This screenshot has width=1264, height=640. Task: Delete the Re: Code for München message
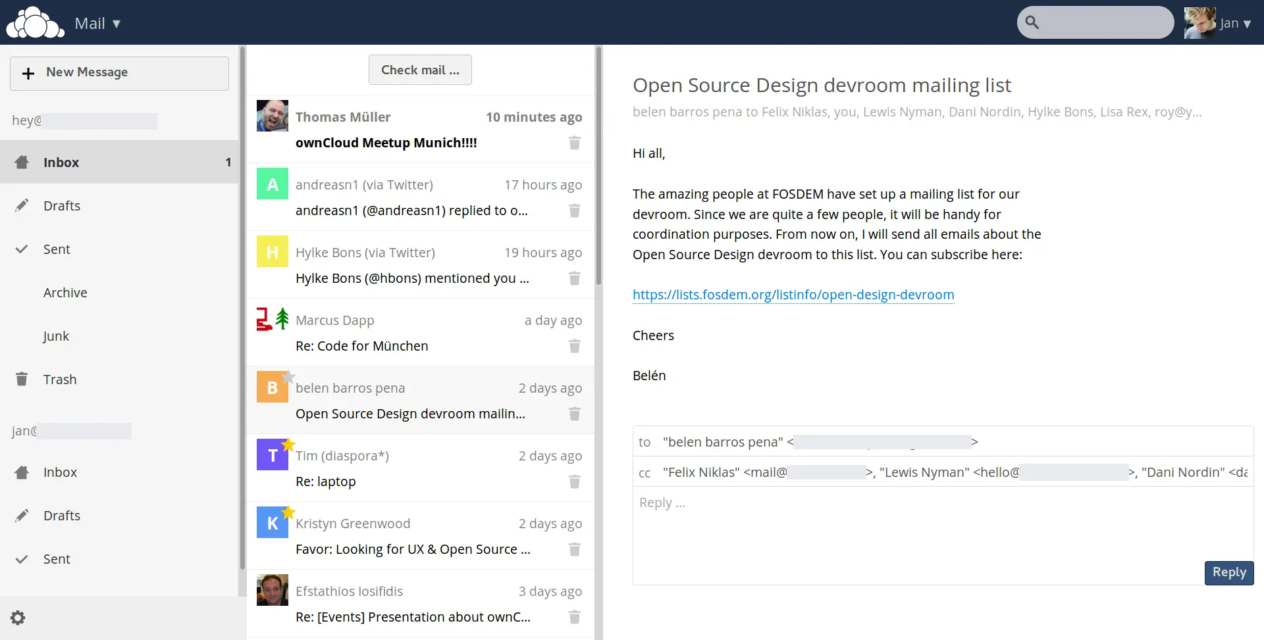coord(575,346)
